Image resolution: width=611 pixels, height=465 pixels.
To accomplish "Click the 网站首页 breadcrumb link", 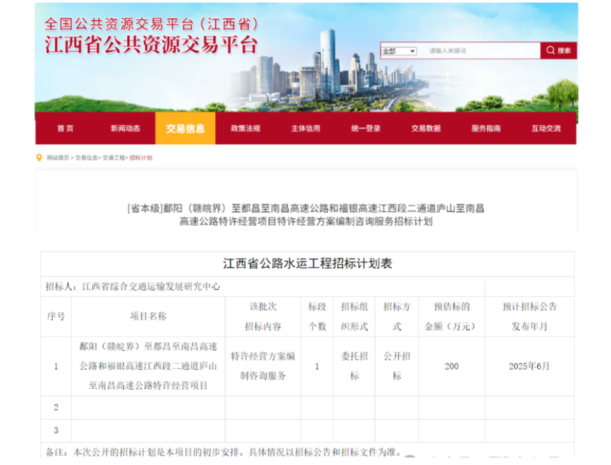I will (58, 158).
